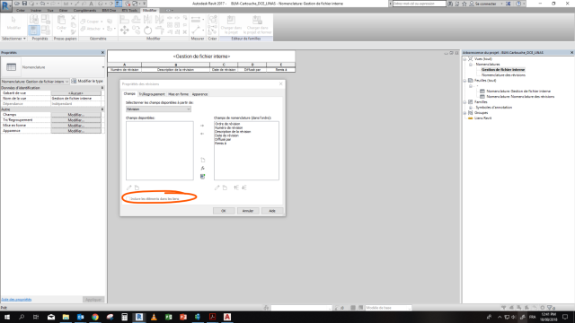Click the combine parameters icon in dialog
Screen dimensions: 575x323
pos(202,176)
